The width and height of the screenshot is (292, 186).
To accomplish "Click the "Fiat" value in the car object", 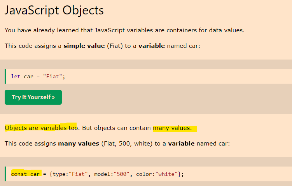I will tap(77, 174).
